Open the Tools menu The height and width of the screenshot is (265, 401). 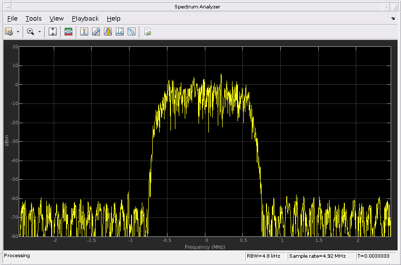pos(33,19)
